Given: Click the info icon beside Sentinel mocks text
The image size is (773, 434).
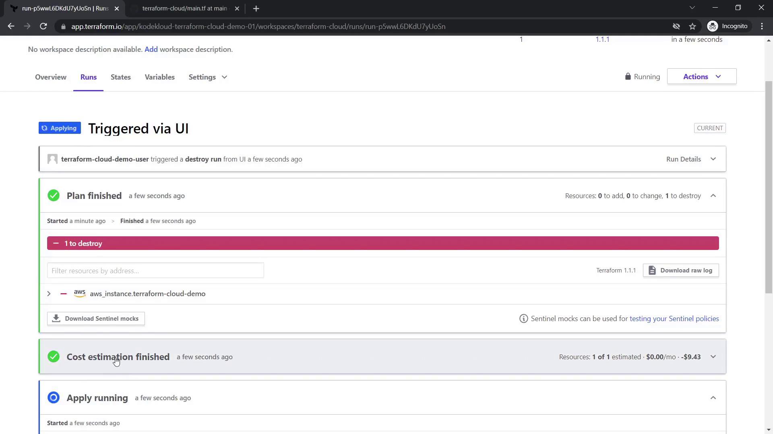Looking at the screenshot, I should tap(523, 319).
